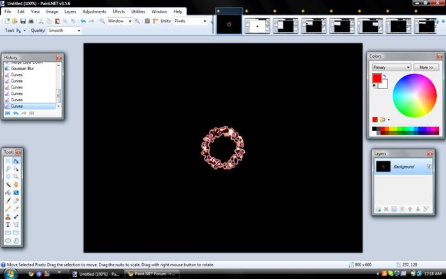Click the Zoom In magnifier in toolbar
This screenshot has width=446, height=279.
tap(137, 21)
